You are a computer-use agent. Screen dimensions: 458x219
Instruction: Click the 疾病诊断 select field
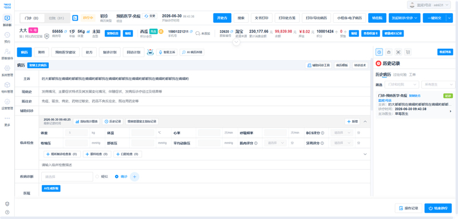click(67, 177)
